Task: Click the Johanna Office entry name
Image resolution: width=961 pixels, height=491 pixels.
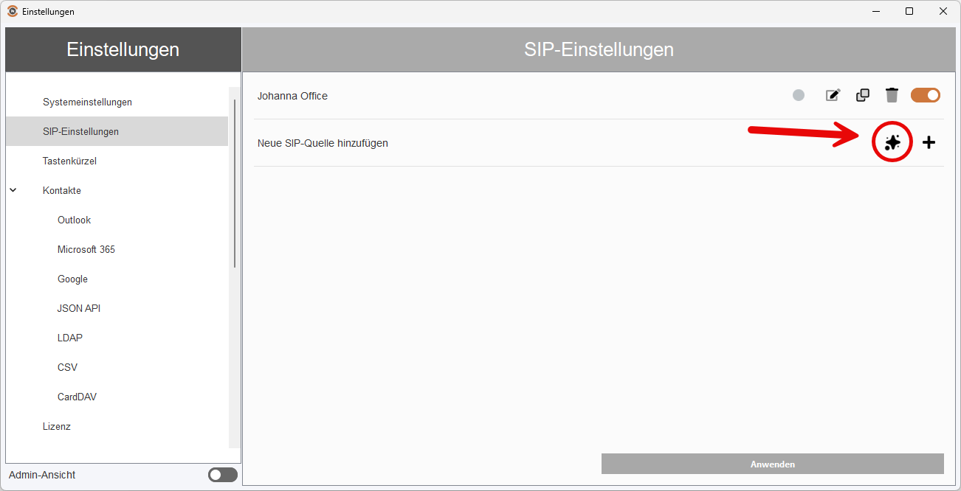Action: 292,96
